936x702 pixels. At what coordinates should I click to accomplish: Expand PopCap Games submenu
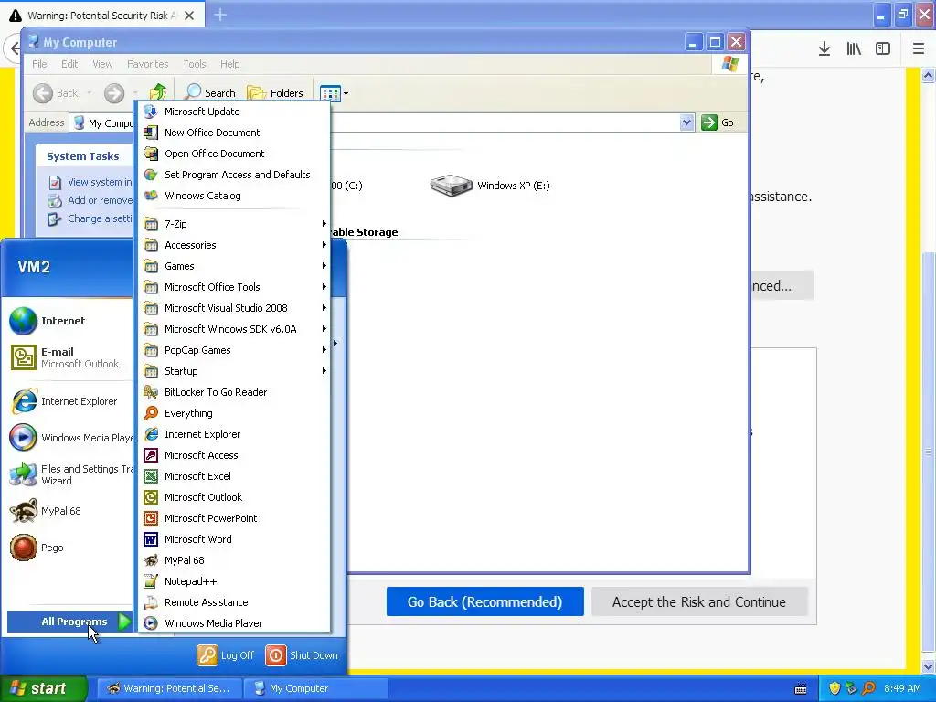pyautogui.click(x=234, y=350)
